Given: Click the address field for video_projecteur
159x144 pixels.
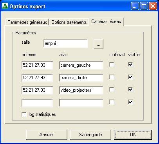Looking at the screenshot, I should (x=37, y=90).
